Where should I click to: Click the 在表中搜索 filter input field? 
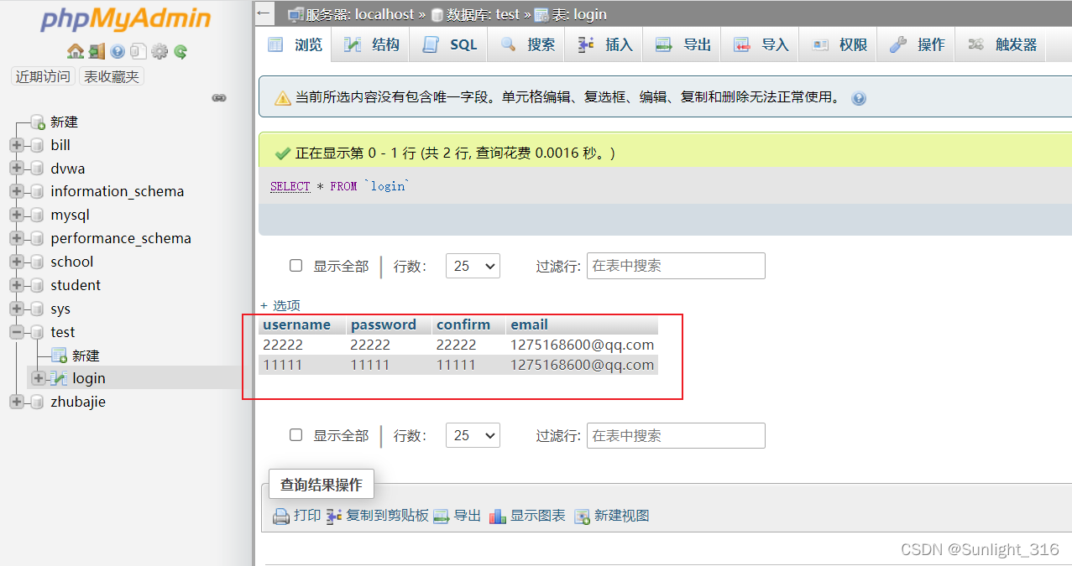tap(675, 265)
